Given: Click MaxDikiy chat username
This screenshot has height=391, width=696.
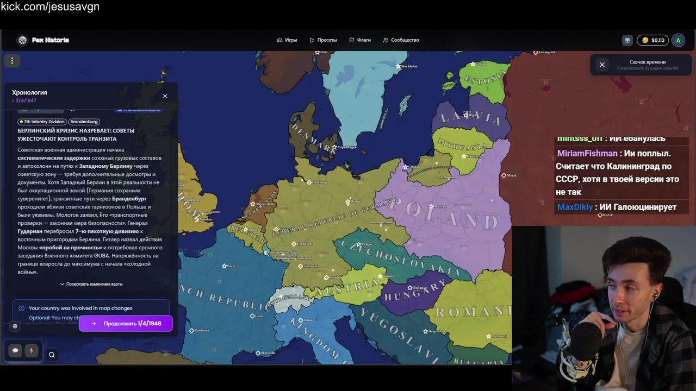Looking at the screenshot, I should pos(575,207).
